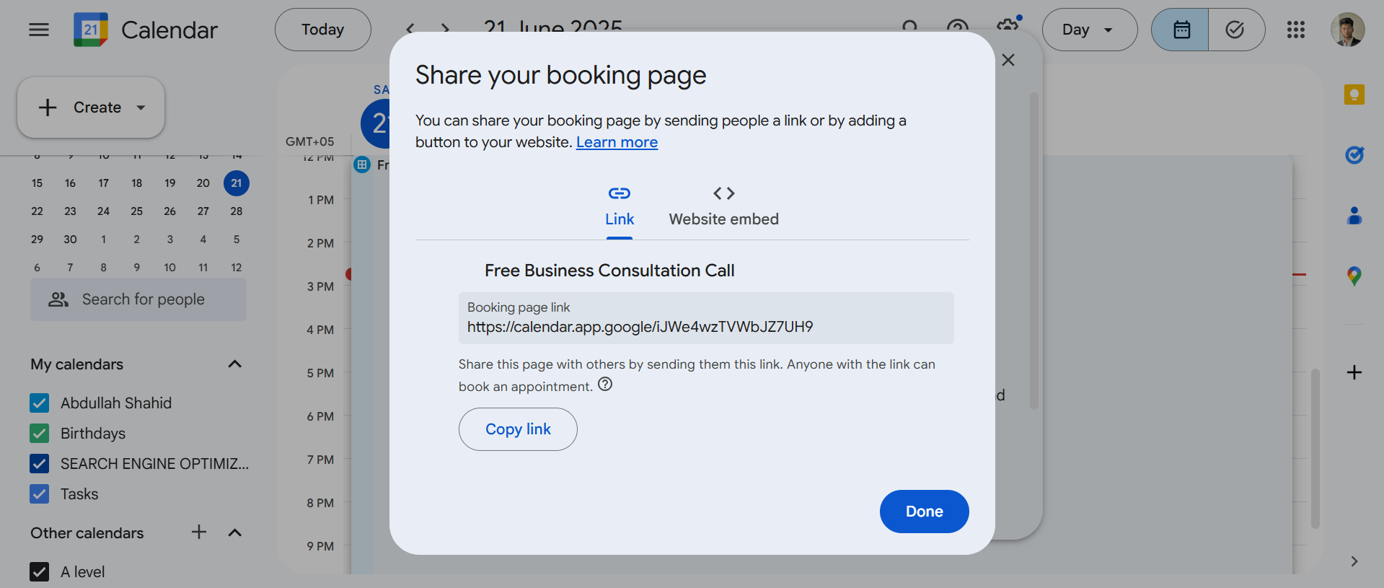
Task: Open Google Tasks side panel icon
Action: pos(1354,155)
